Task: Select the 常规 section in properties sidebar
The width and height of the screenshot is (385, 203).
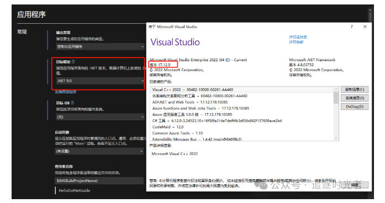Action: pyautogui.click(x=22, y=32)
